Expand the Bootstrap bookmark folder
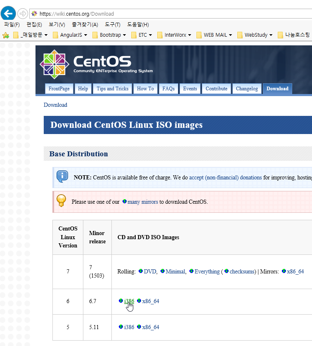This screenshot has width=312, height=346. (109, 35)
